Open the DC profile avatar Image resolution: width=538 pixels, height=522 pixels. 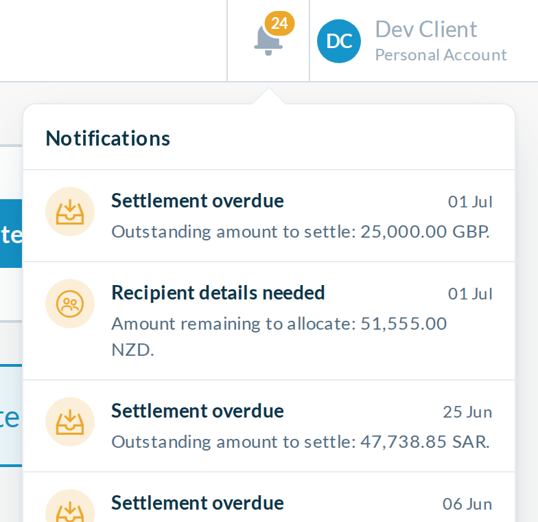tap(339, 41)
